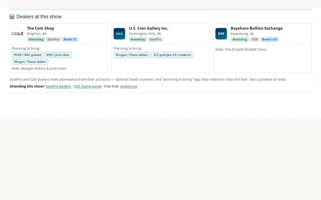Screen dimensions: 321x200
Task: Select the PCGS / NGC graded tag
Action: click(x=28, y=55)
